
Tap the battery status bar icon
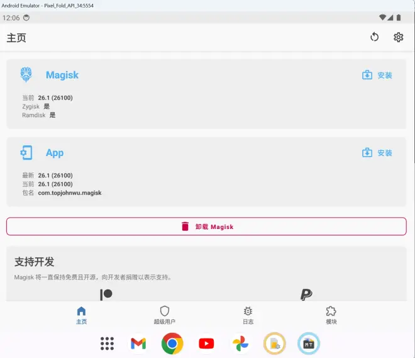399,18
